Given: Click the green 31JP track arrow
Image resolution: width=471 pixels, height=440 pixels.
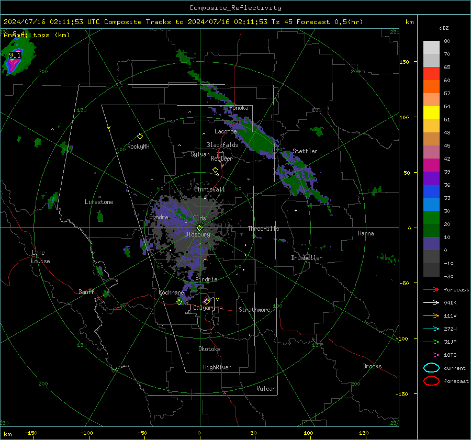Looking at the screenshot, I should click(431, 342).
